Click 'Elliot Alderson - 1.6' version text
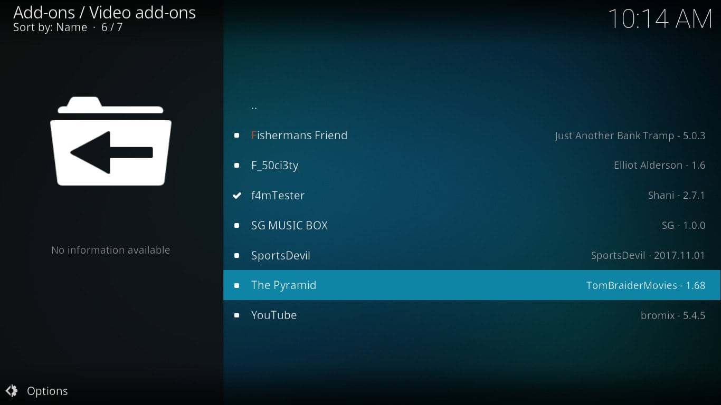This screenshot has width=721, height=405. coord(660,165)
